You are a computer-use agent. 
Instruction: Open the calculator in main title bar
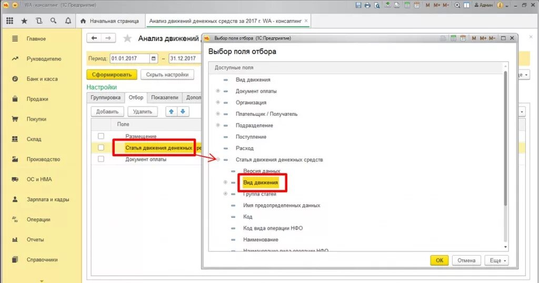pyautogui.click(x=407, y=5)
